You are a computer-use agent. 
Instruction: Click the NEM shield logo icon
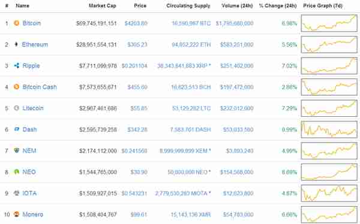[x=17, y=150]
